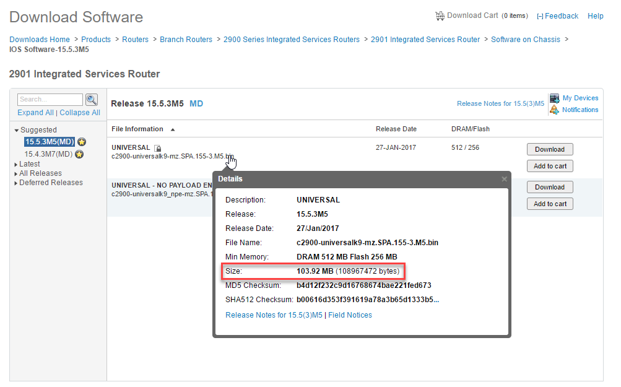Open 2901 Integrated Services Router breadcrumb
Screen dimensions: 621x387
click(x=425, y=40)
